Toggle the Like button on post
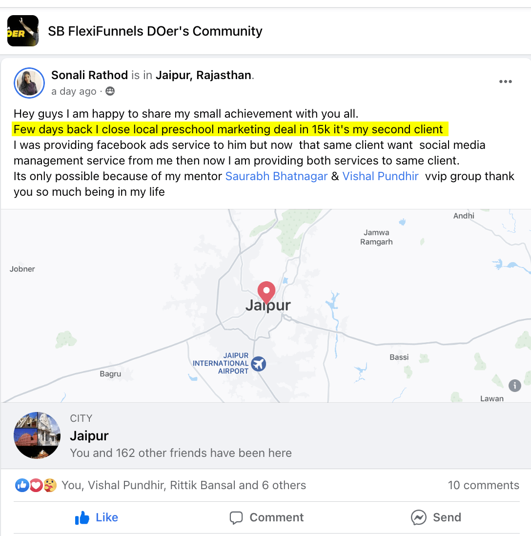The width and height of the screenshot is (531, 536). [97, 517]
